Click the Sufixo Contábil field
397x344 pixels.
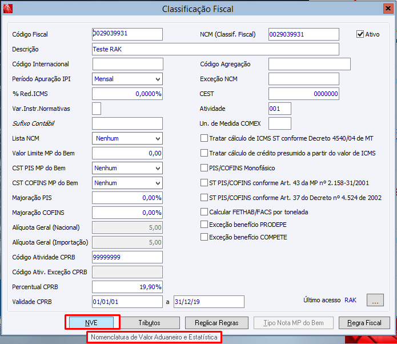(x=127, y=123)
